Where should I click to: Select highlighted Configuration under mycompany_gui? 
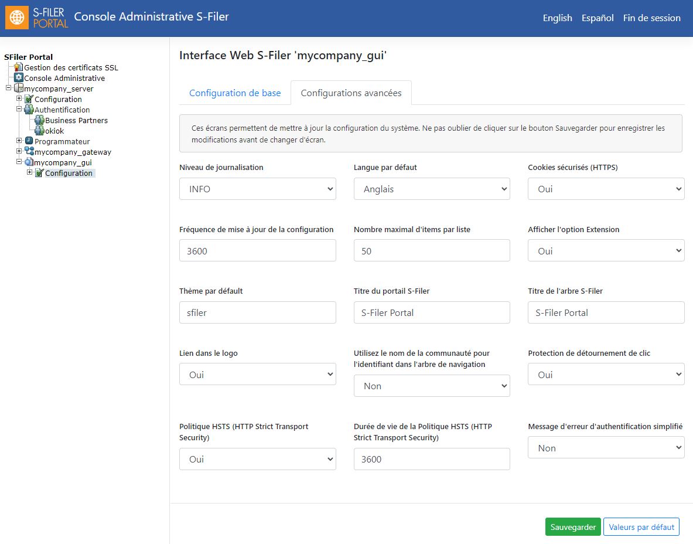coord(69,173)
